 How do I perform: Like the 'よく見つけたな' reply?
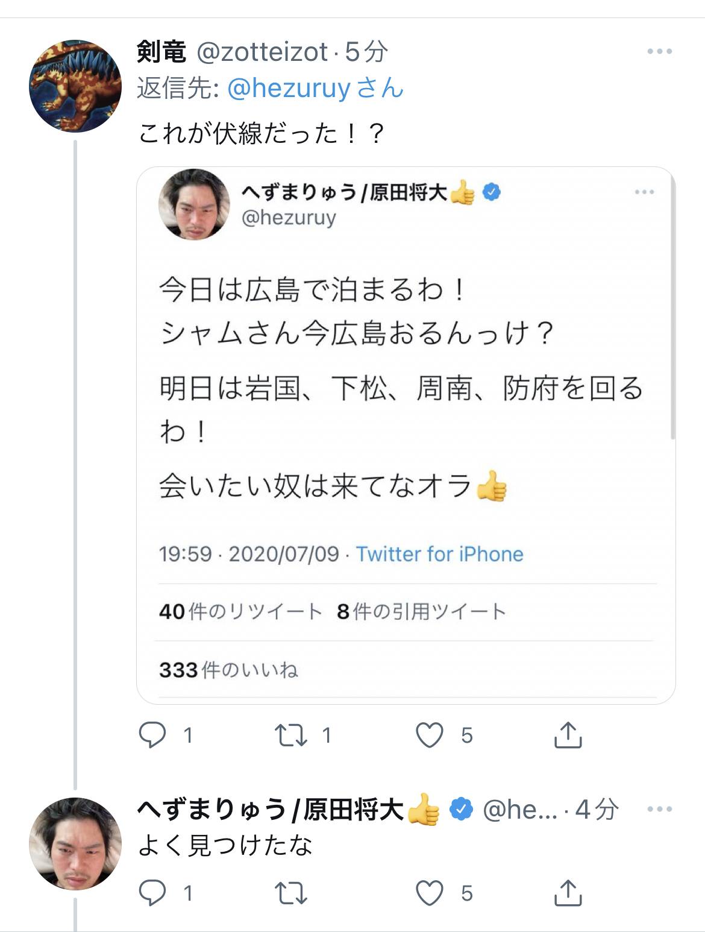tap(430, 893)
